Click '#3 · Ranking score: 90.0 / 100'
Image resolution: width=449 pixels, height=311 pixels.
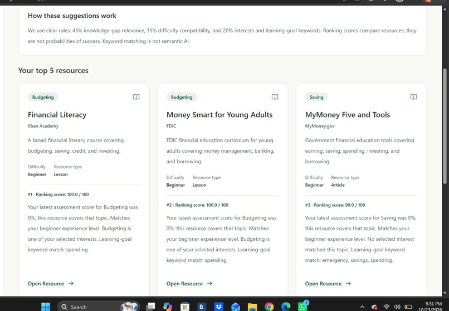335,205
